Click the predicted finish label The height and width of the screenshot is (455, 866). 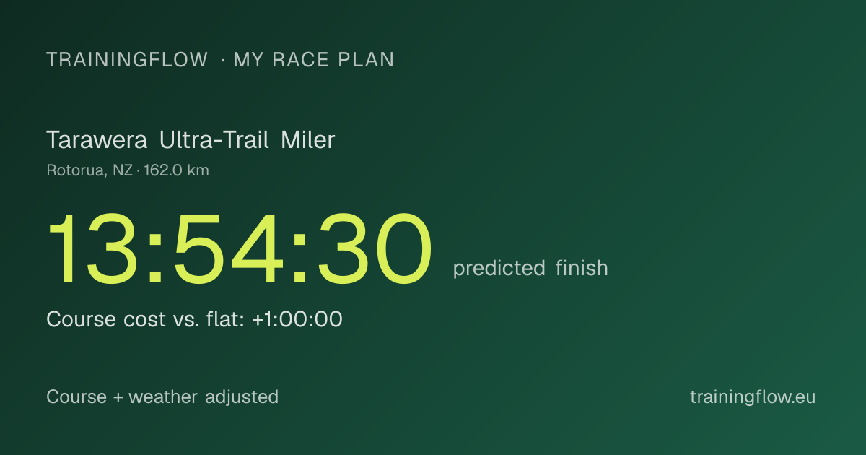point(530,269)
